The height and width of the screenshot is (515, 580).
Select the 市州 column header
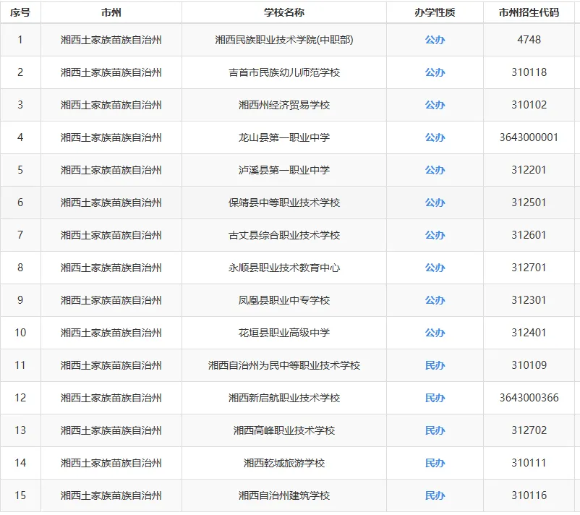click(x=112, y=12)
